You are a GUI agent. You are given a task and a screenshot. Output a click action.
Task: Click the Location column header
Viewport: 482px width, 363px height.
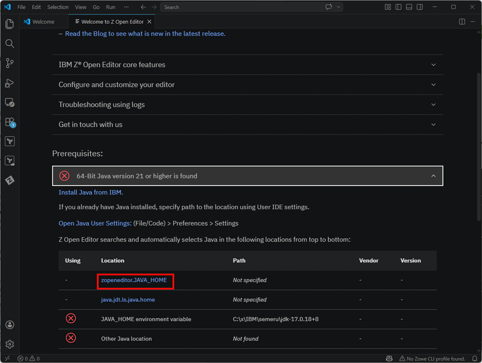[x=113, y=260]
